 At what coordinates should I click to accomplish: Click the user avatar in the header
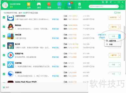5,5
